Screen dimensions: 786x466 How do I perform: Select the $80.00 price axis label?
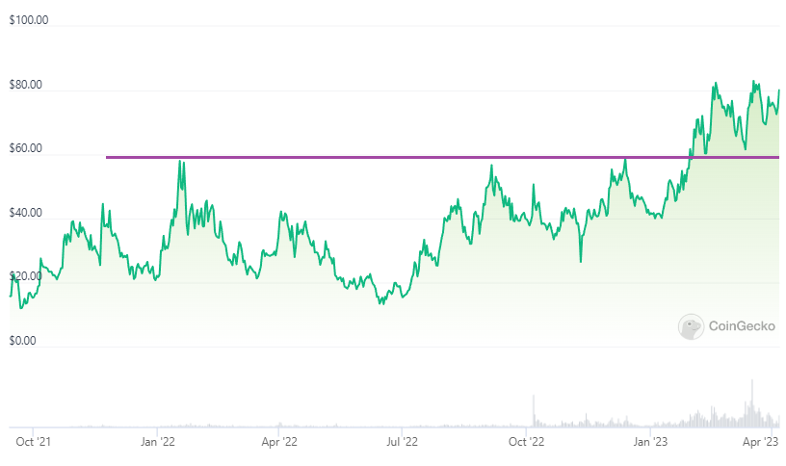click(x=26, y=85)
